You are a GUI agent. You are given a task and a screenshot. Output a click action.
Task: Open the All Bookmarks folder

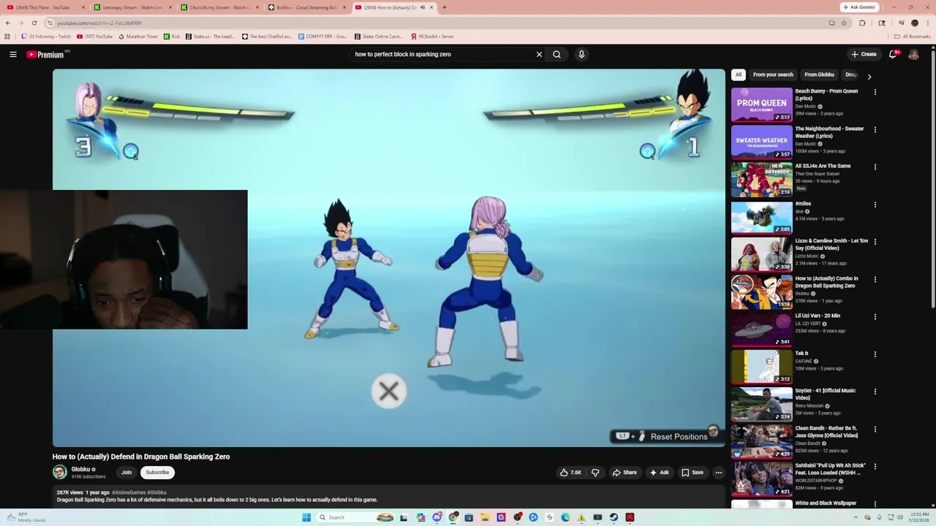[913, 36]
